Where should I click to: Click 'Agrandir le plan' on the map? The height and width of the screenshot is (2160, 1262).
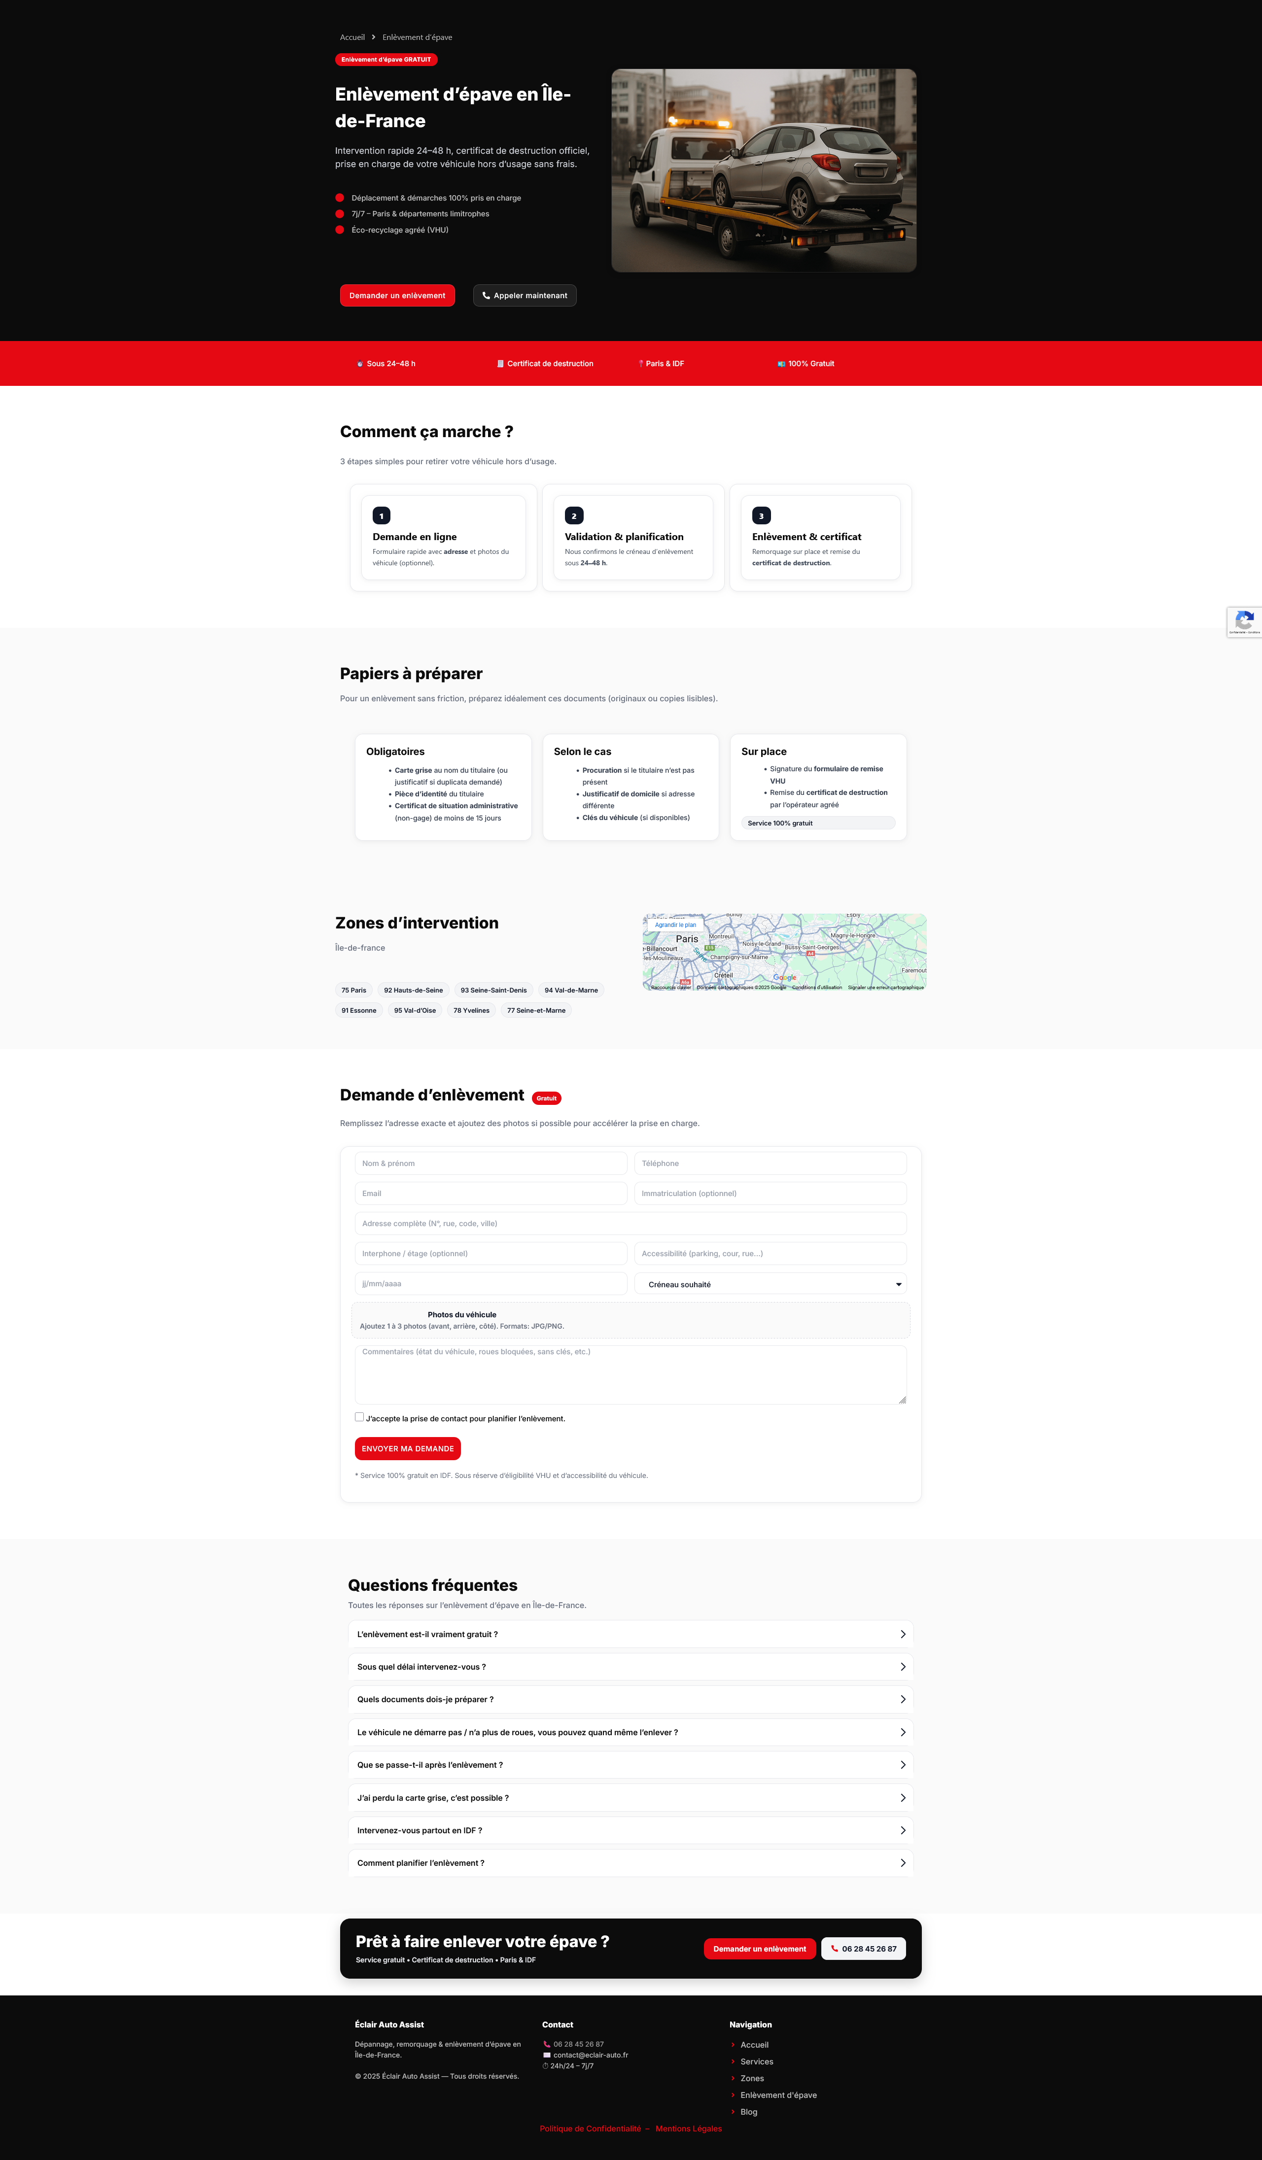click(675, 925)
